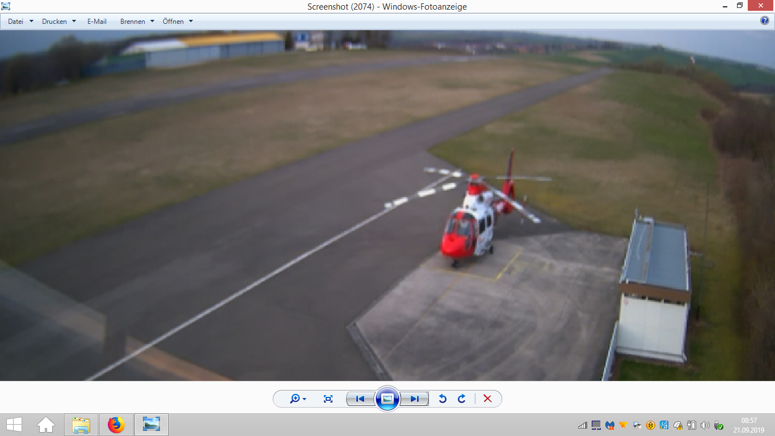Go to the next photo
This screenshot has height=436, width=775.
[x=414, y=399]
